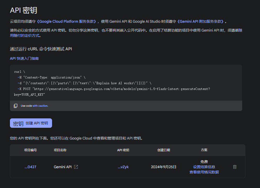260x188 pixels.
Task: Click the 项目名称 column header
Action: click(60, 150)
